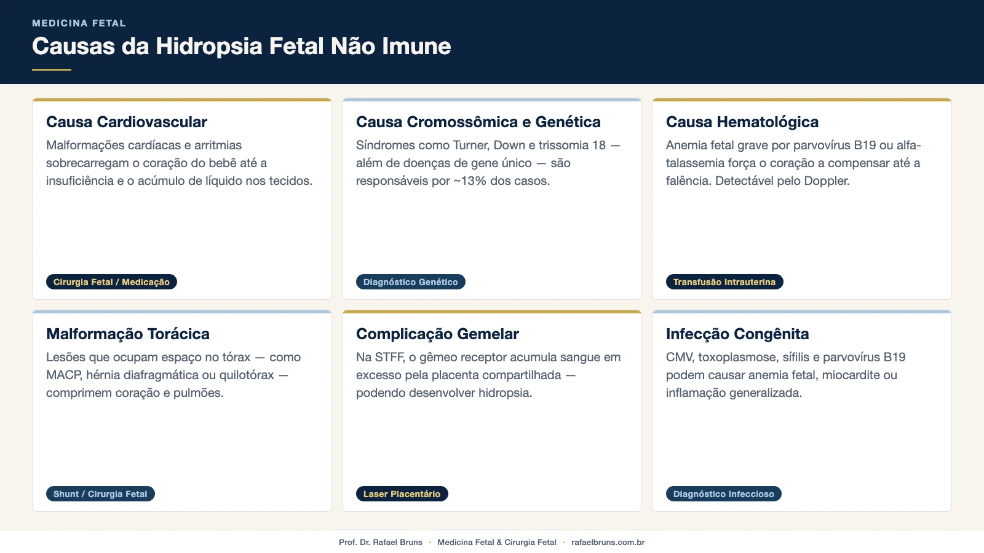Select the Causa Cardiovascular card title
The image size is (984, 553).
click(x=127, y=122)
